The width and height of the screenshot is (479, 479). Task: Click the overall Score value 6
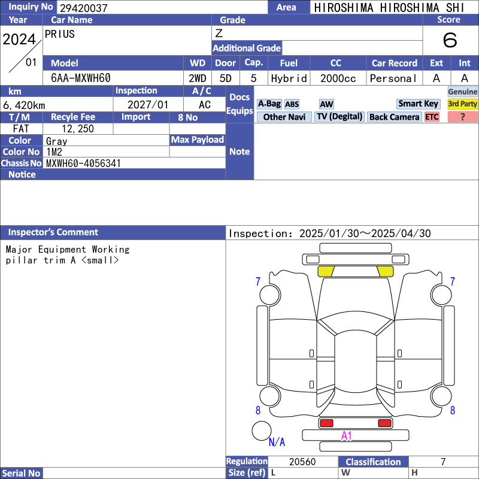450,41
